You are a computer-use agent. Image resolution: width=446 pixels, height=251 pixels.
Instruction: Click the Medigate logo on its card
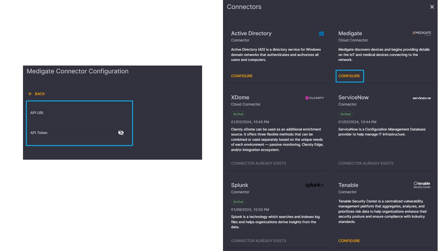click(422, 33)
